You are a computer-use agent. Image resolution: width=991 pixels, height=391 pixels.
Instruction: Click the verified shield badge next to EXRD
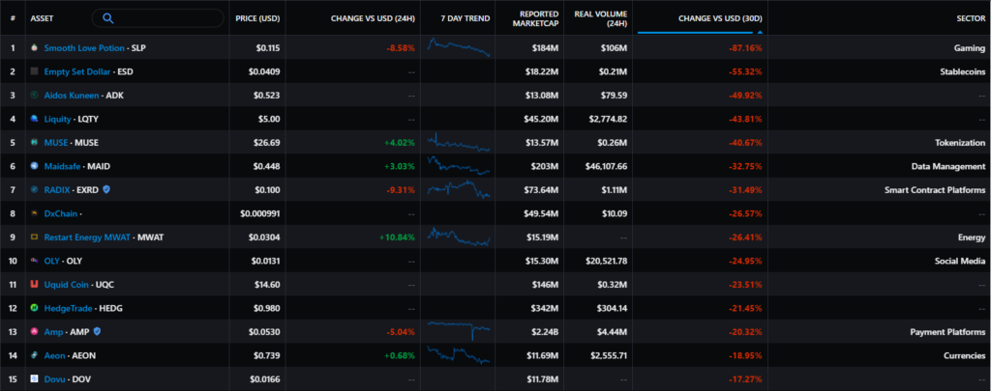tap(106, 189)
